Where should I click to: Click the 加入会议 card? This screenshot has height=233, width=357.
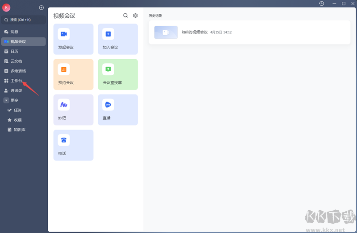pos(118,39)
